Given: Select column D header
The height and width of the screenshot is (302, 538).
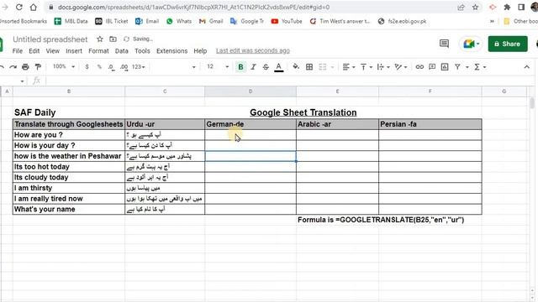Looking at the screenshot, I should click(251, 91).
